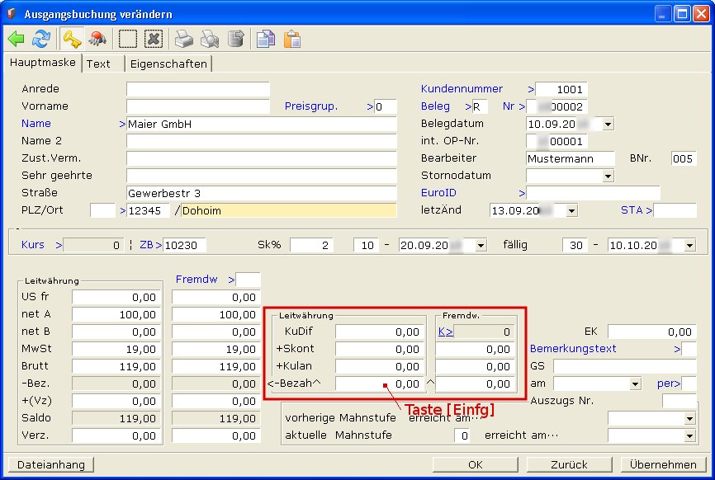Open print preview with magnifier icon
This screenshot has width=715, height=480.
click(x=210, y=39)
